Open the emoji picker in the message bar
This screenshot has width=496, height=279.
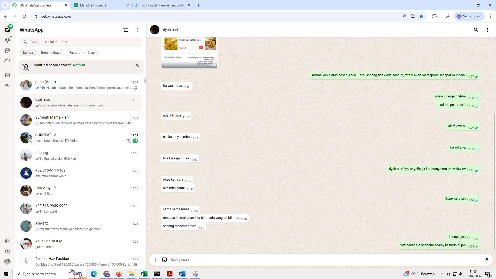(165, 260)
